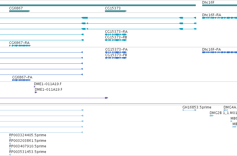The image size is (237, 156).
Task: Click the DMG2B.1_1.M01 EST label
Action: pos(223,113)
